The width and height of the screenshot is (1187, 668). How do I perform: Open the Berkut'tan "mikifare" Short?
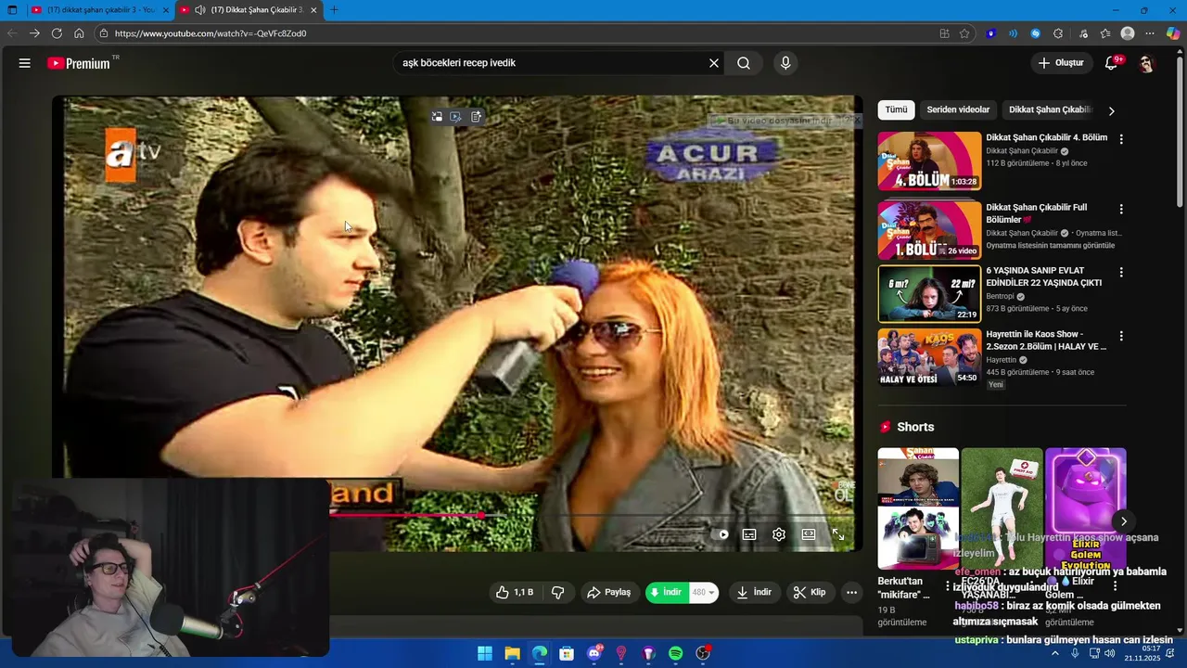coord(918,508)
